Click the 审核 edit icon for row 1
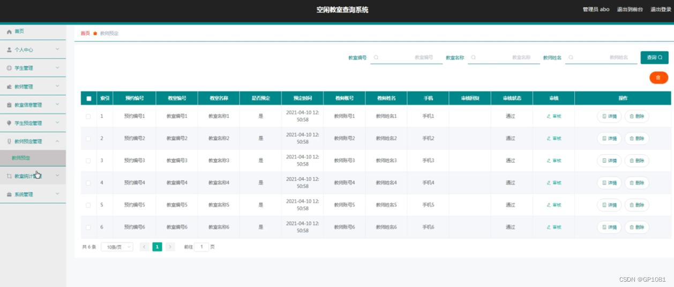The height and width of the screenshot is (287, 674). click(x=549, y=116)
